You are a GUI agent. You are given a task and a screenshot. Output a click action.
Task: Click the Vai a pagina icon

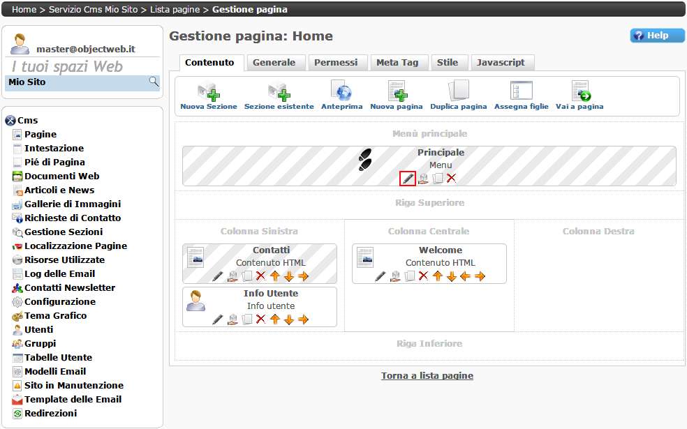[x=579, y=96]
